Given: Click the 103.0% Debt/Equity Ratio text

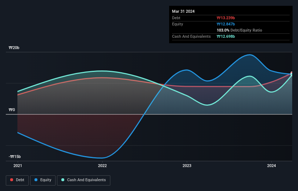Looking at the screenshot, I should 239,30.
